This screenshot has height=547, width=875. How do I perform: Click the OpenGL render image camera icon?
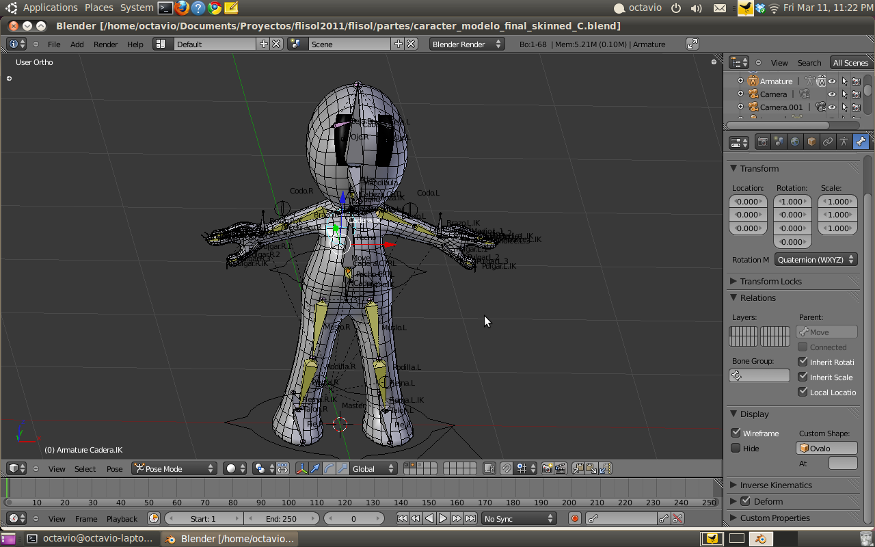point(547,469)
